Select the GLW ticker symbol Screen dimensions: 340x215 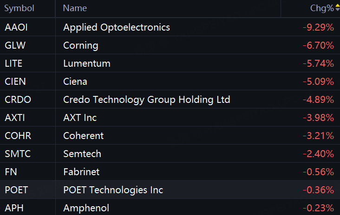[15, 45]
